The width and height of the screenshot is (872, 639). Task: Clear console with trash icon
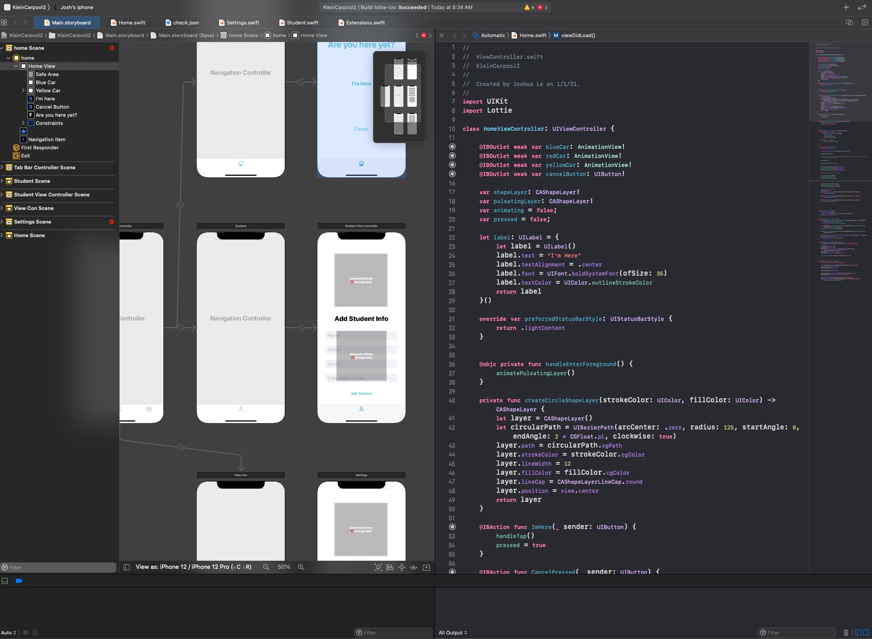(846, 633)
